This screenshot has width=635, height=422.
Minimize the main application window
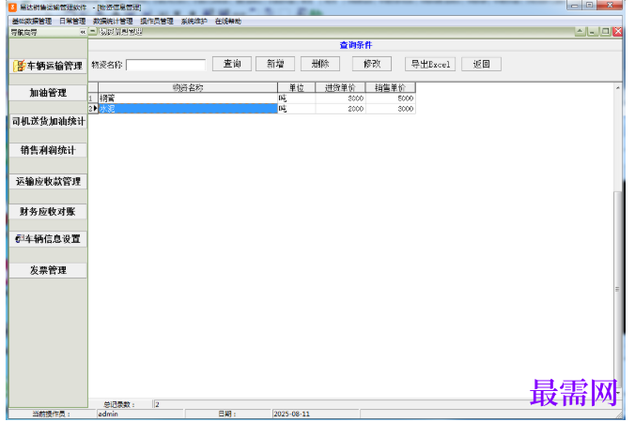click(x=574, y=6)
